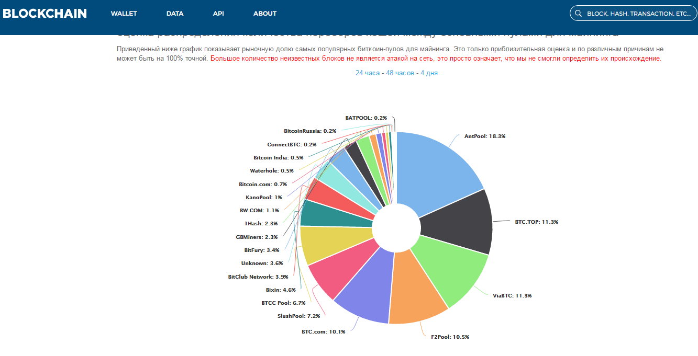Click the BLOCKCHAIN logo
This screenshot has height=356, width=698.
point(45,14)
